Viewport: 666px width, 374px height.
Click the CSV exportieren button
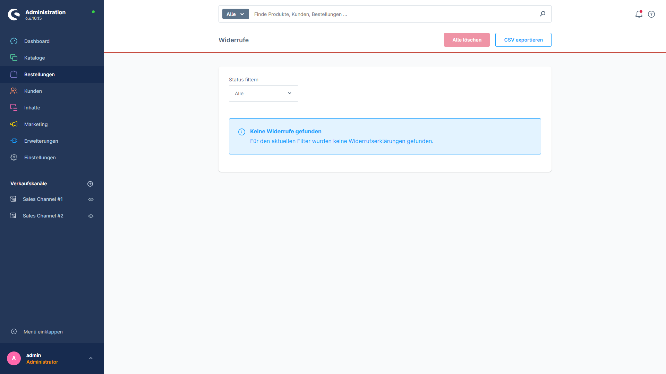[523, 40]
